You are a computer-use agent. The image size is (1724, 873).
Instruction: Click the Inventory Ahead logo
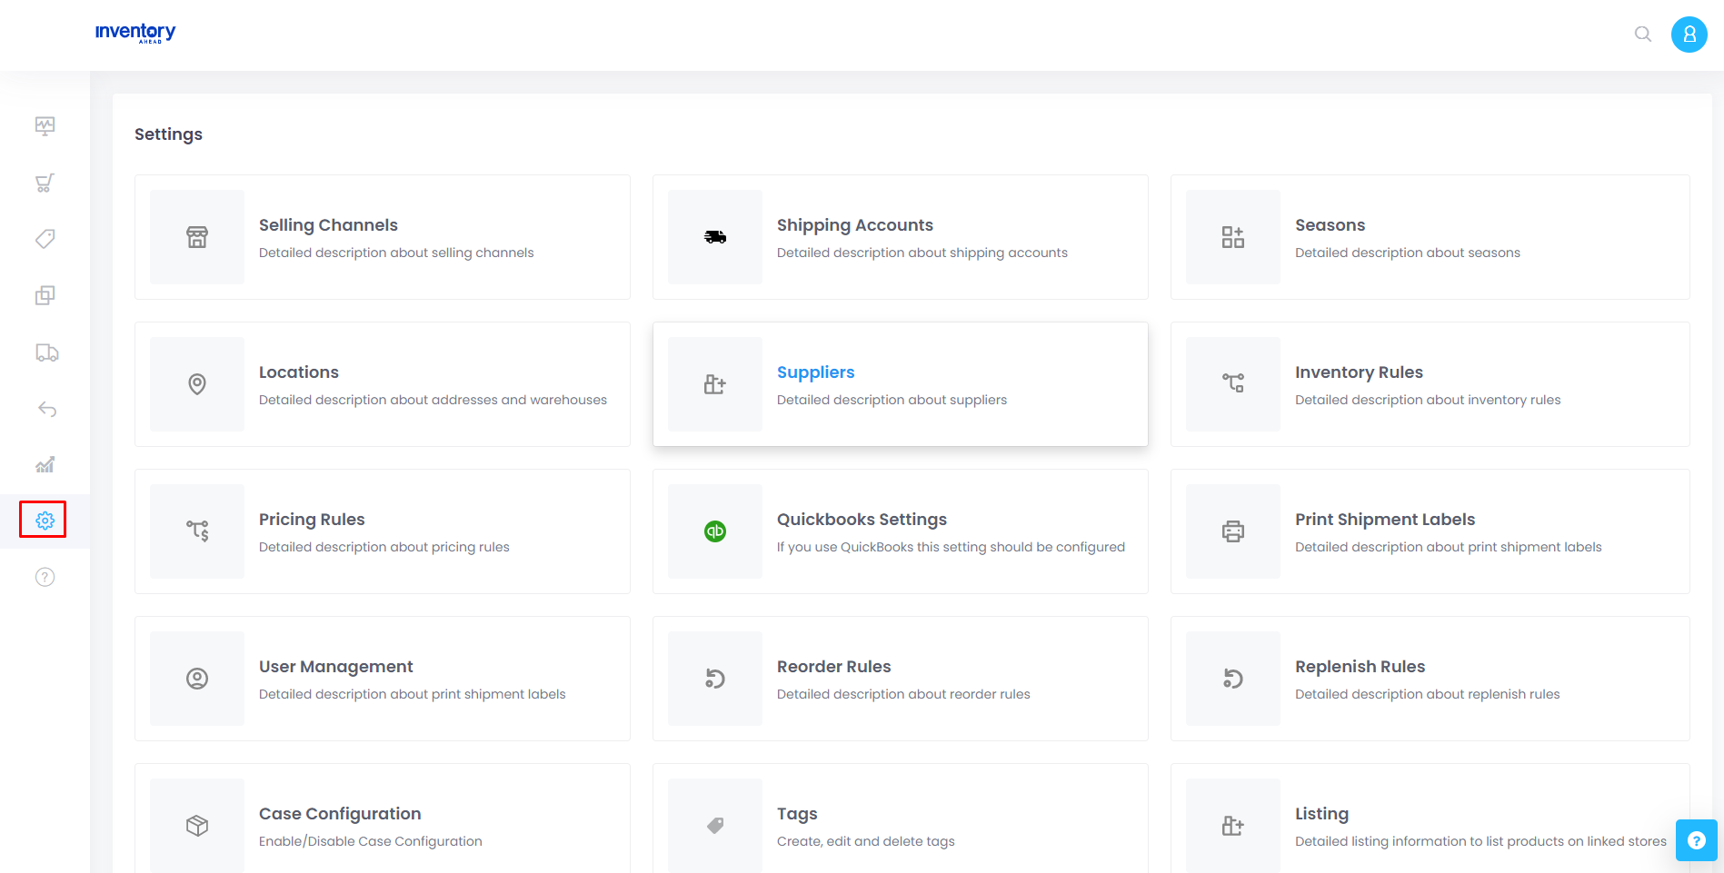[x=135, y=33]
